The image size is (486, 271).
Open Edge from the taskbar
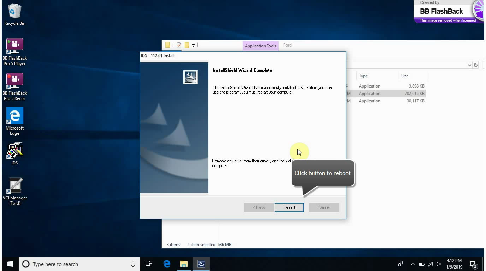(167, 264)
